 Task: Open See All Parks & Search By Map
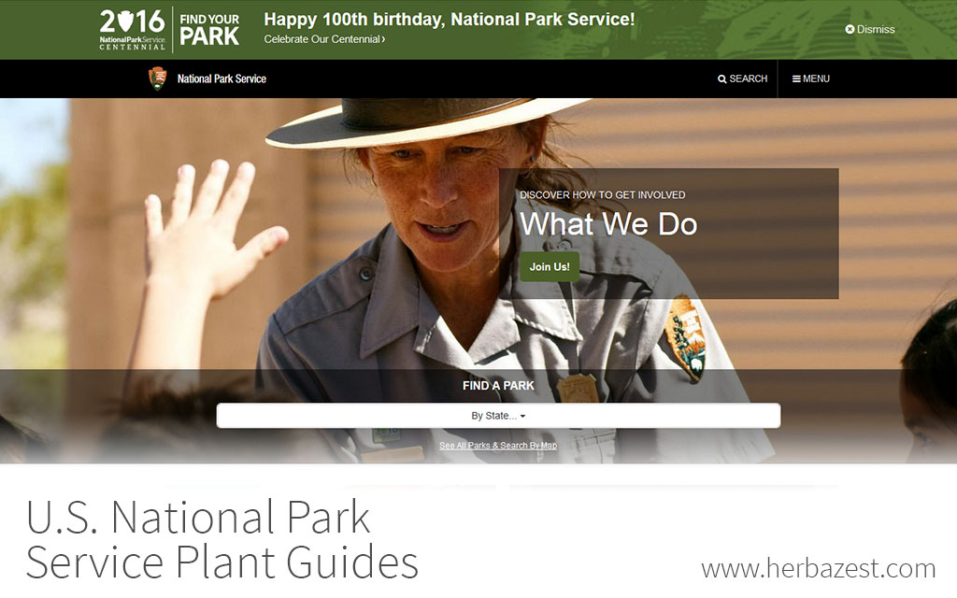pyautogui.click(x=498, y=446)
